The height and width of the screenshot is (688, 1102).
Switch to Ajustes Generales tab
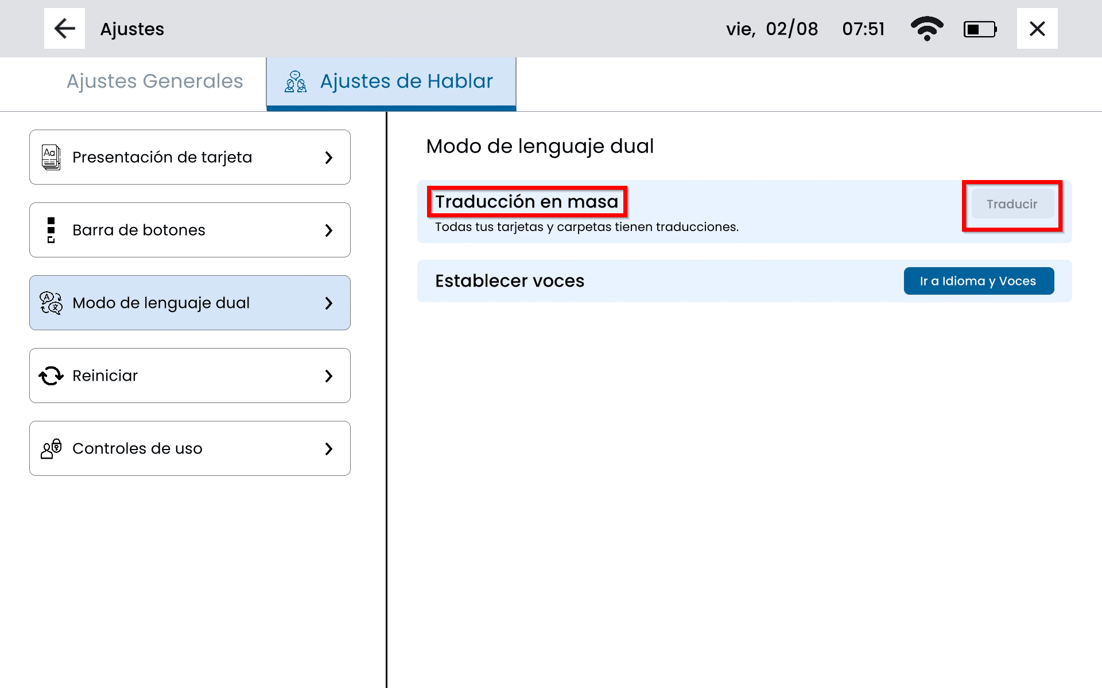point(155,81)
